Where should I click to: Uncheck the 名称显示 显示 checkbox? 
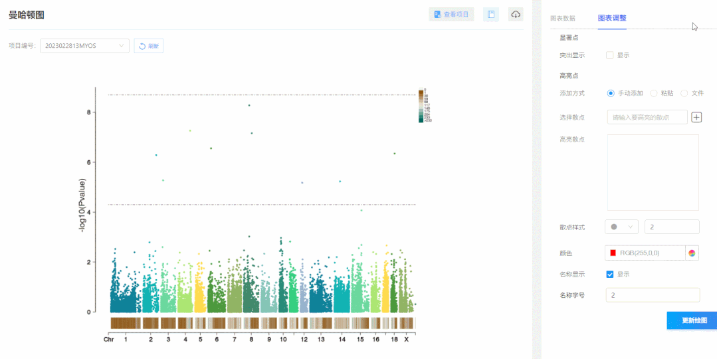(610, 274)
